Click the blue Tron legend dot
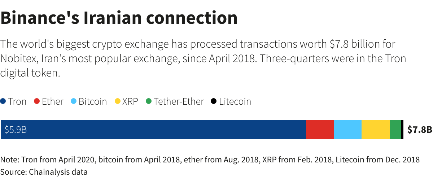The image size is (433, 179). [x=3, y=101]
